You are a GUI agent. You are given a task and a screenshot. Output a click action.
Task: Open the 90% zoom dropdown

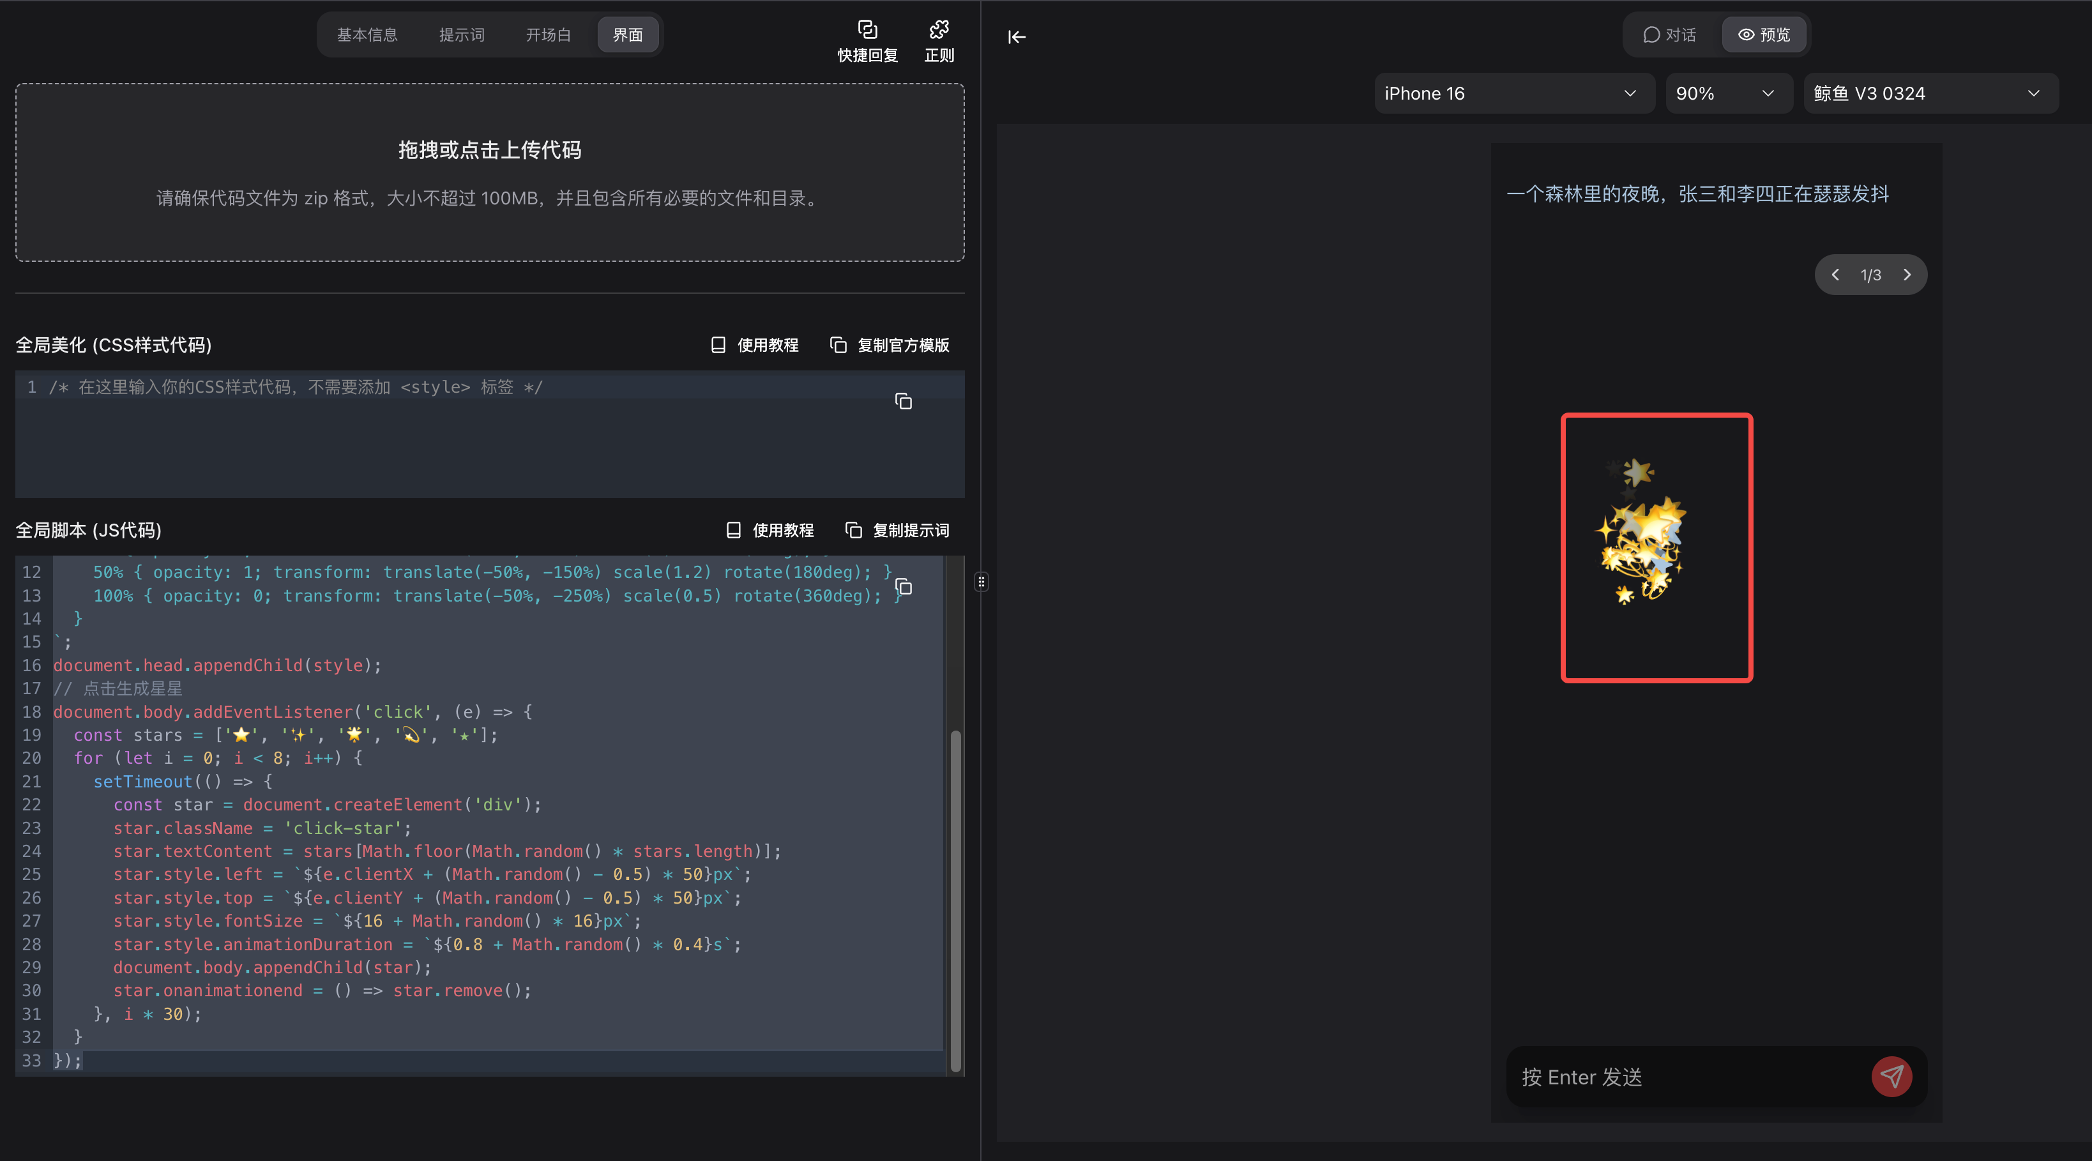[x=1727, y=93]
